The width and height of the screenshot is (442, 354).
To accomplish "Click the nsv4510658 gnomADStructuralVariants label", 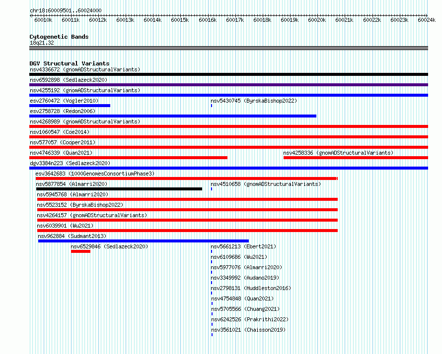I will 266,184.
